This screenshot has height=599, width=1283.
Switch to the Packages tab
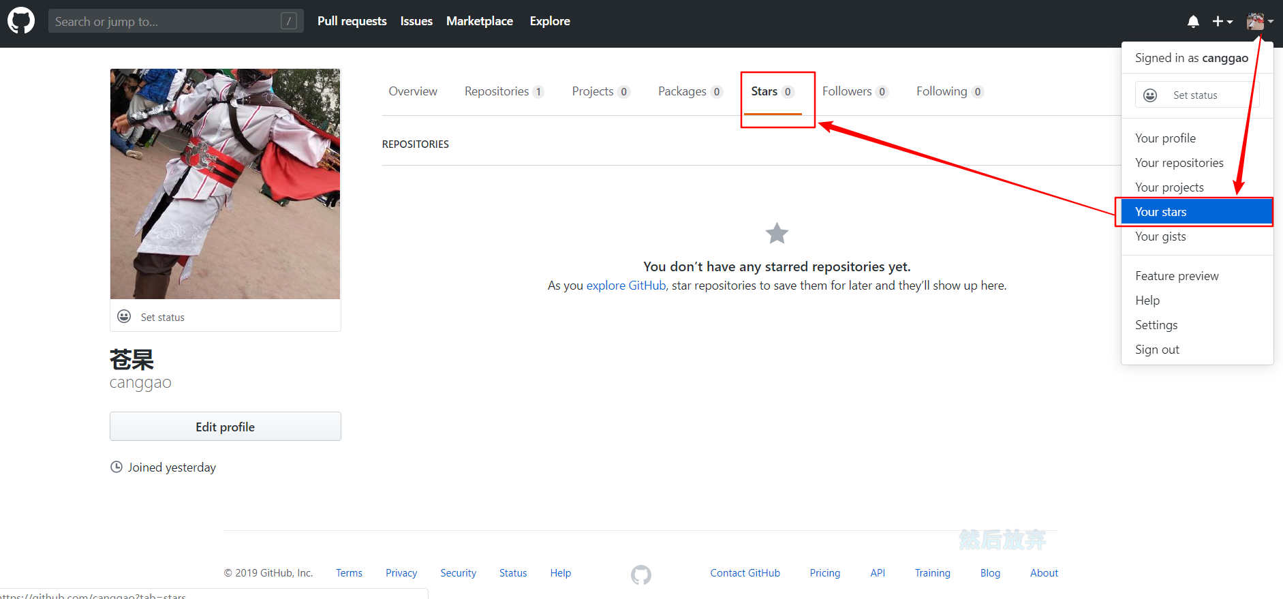pyautogui.click(x=690, y=91)
